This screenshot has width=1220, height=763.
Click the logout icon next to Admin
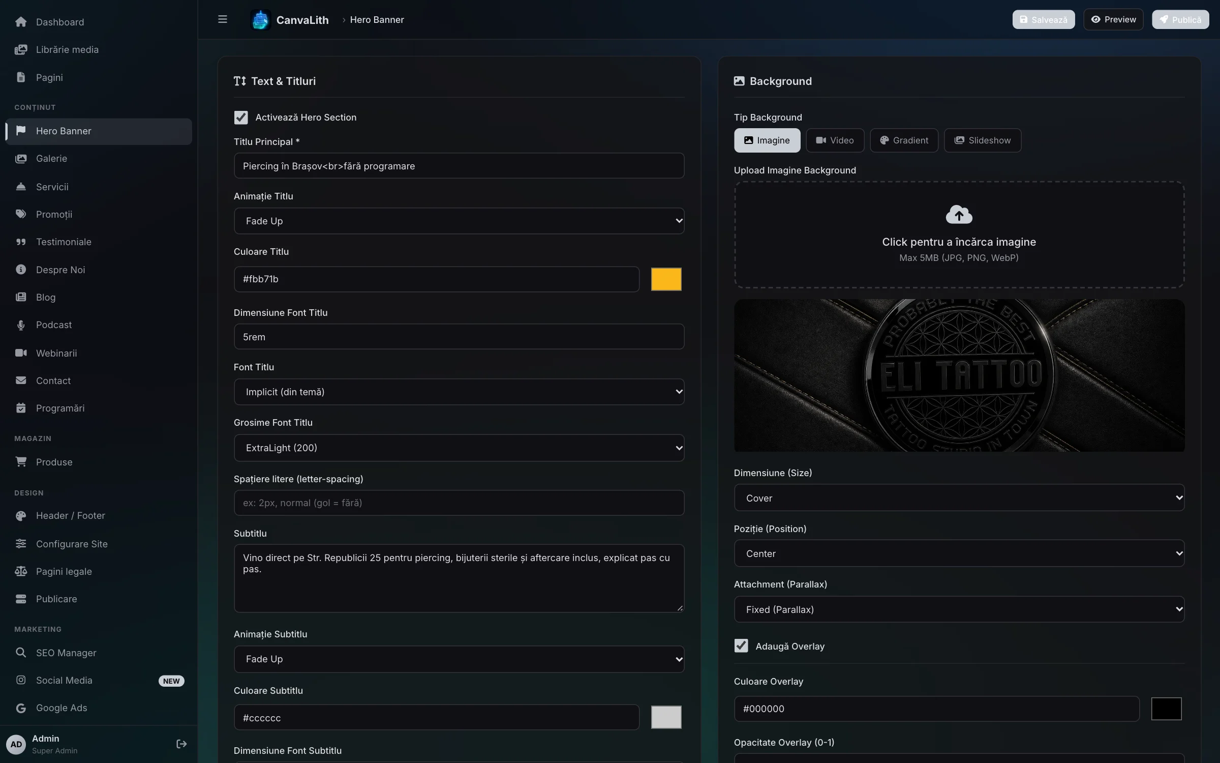(x=181, y=744)
